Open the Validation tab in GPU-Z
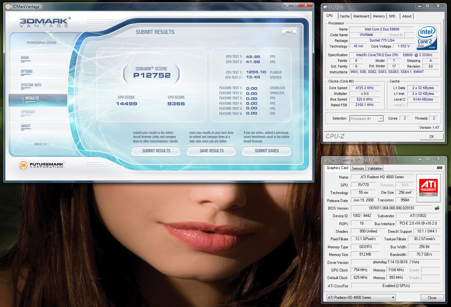Image resolution: width=451 pixels, height=307 pixels. pyautogui.click(x=375, y=168)
